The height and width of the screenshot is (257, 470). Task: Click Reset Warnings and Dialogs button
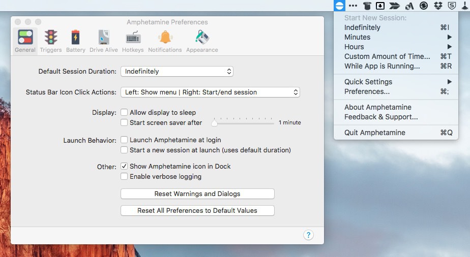click(197, 194)
